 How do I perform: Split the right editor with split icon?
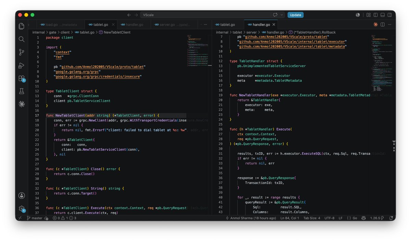(383, 25)
